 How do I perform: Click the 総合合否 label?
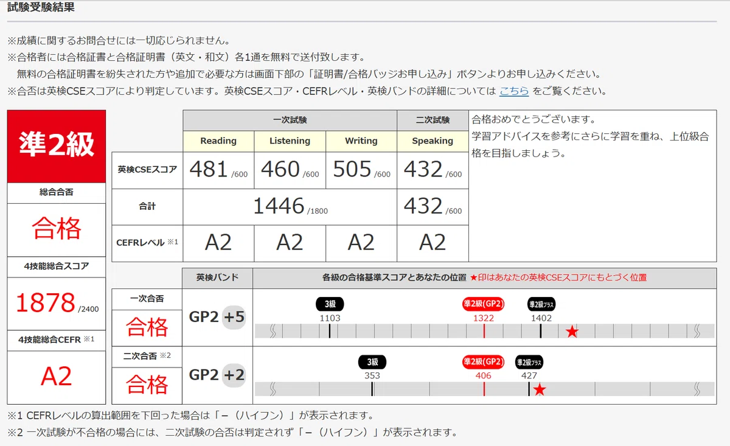click(x=57, y=193)
